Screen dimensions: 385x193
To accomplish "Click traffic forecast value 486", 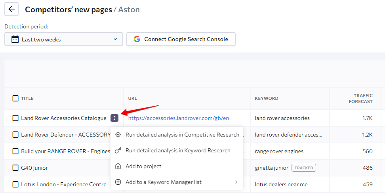I will click(x=368, y=168).
